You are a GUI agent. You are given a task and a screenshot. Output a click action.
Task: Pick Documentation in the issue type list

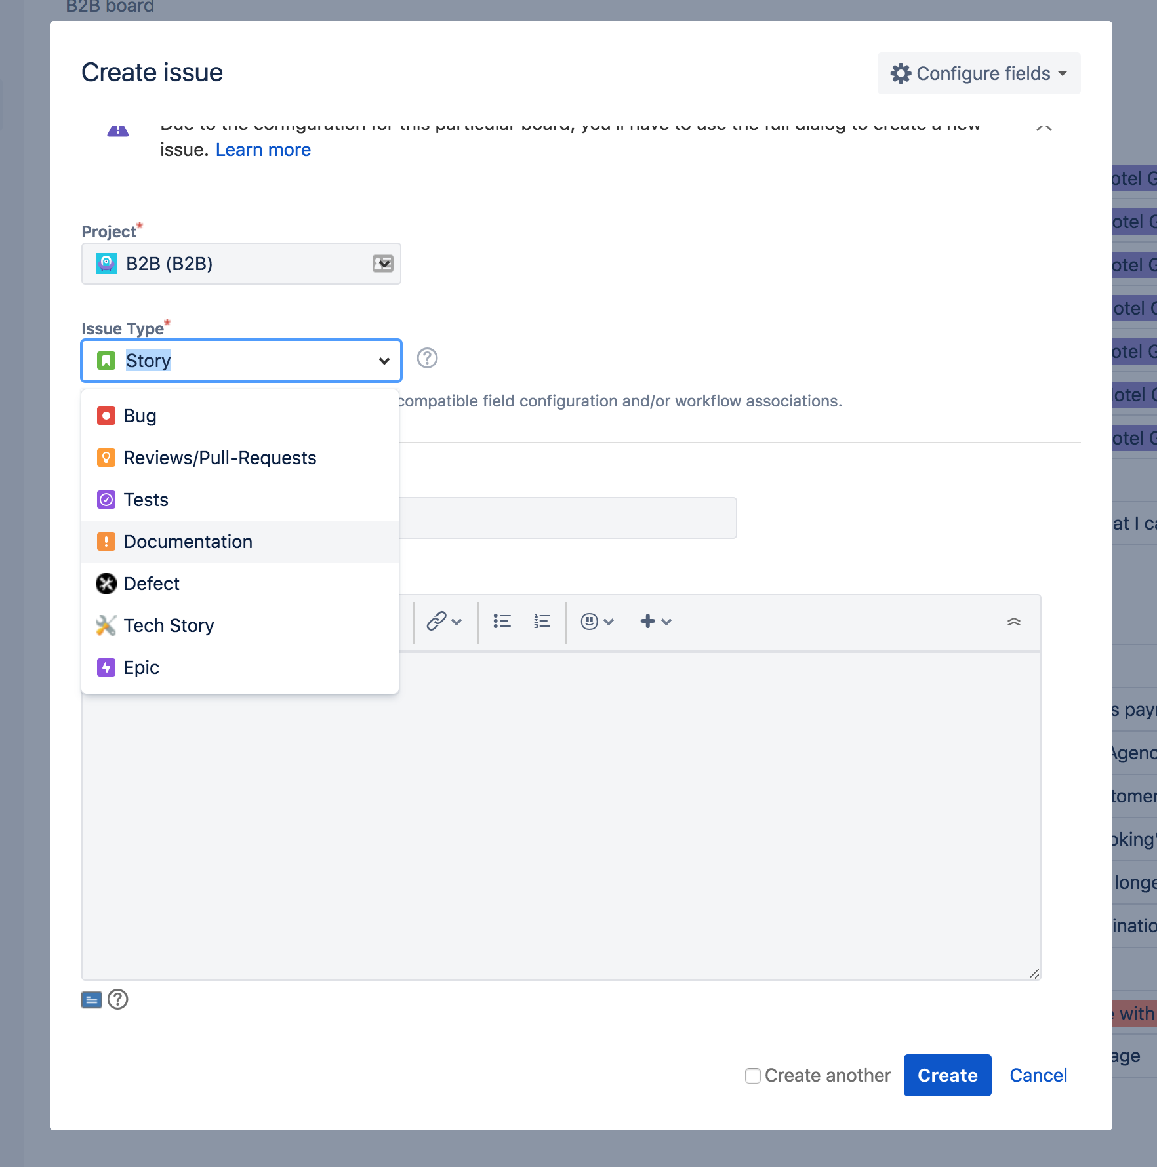(240, 542)
